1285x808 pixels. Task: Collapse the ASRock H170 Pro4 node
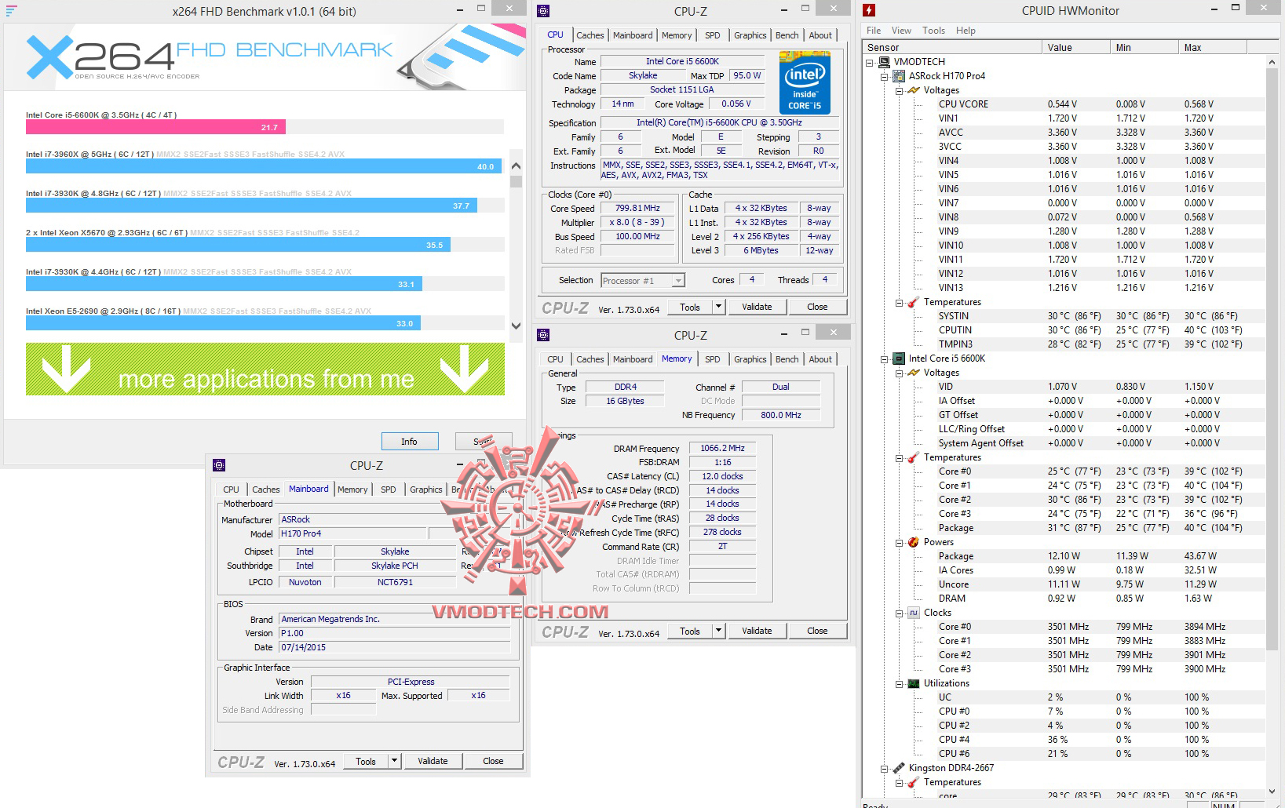[885, 77]
